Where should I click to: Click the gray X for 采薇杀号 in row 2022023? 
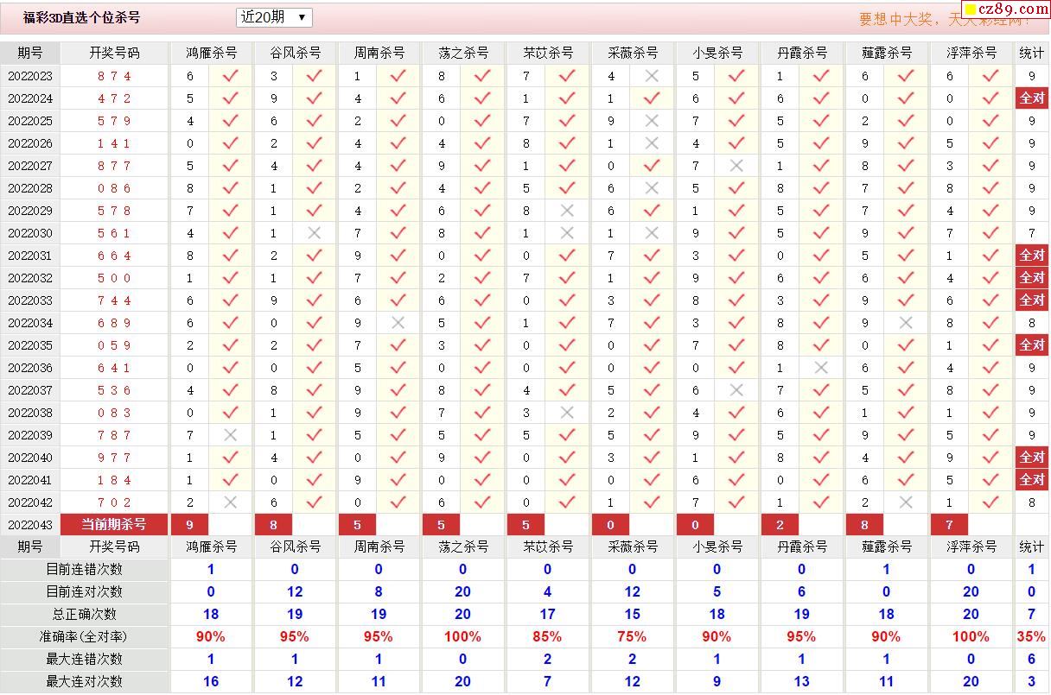click(652, 76)
